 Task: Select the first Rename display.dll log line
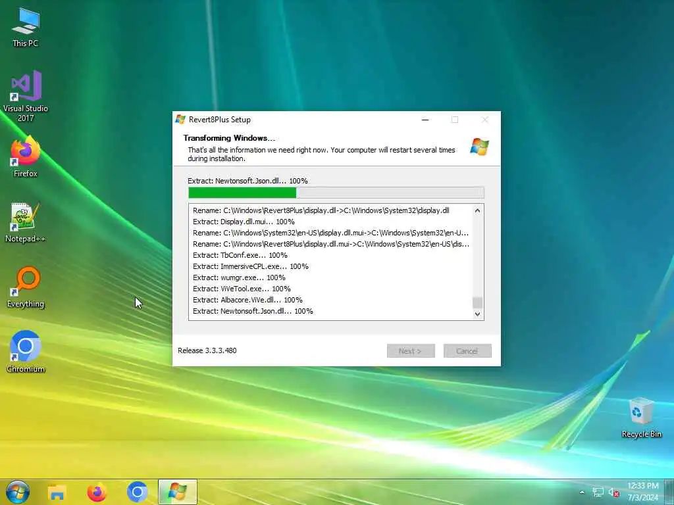click(321, 210)
